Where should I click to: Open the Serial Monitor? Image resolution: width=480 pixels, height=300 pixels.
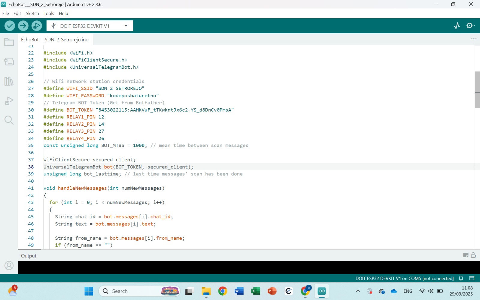pos(470,26)
